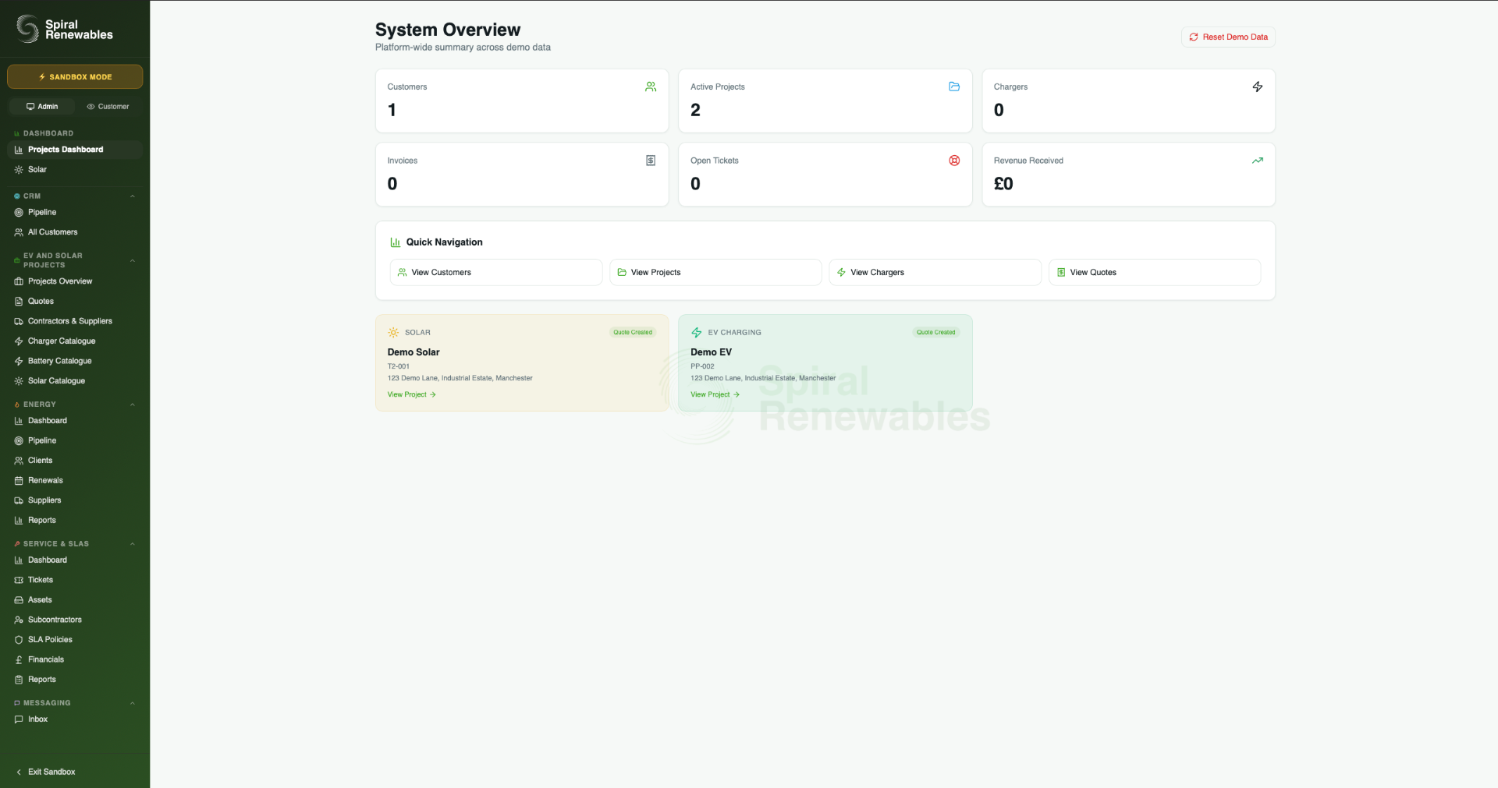Image resolution: width=1498 pixels, height=788 pixels.
Task: Collapse the CRM section
Action: pos(133,196)
